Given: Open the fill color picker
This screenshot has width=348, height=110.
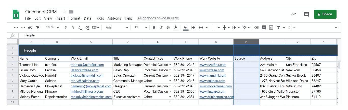Looking at the screenshot, I should [x=186, y=28].
